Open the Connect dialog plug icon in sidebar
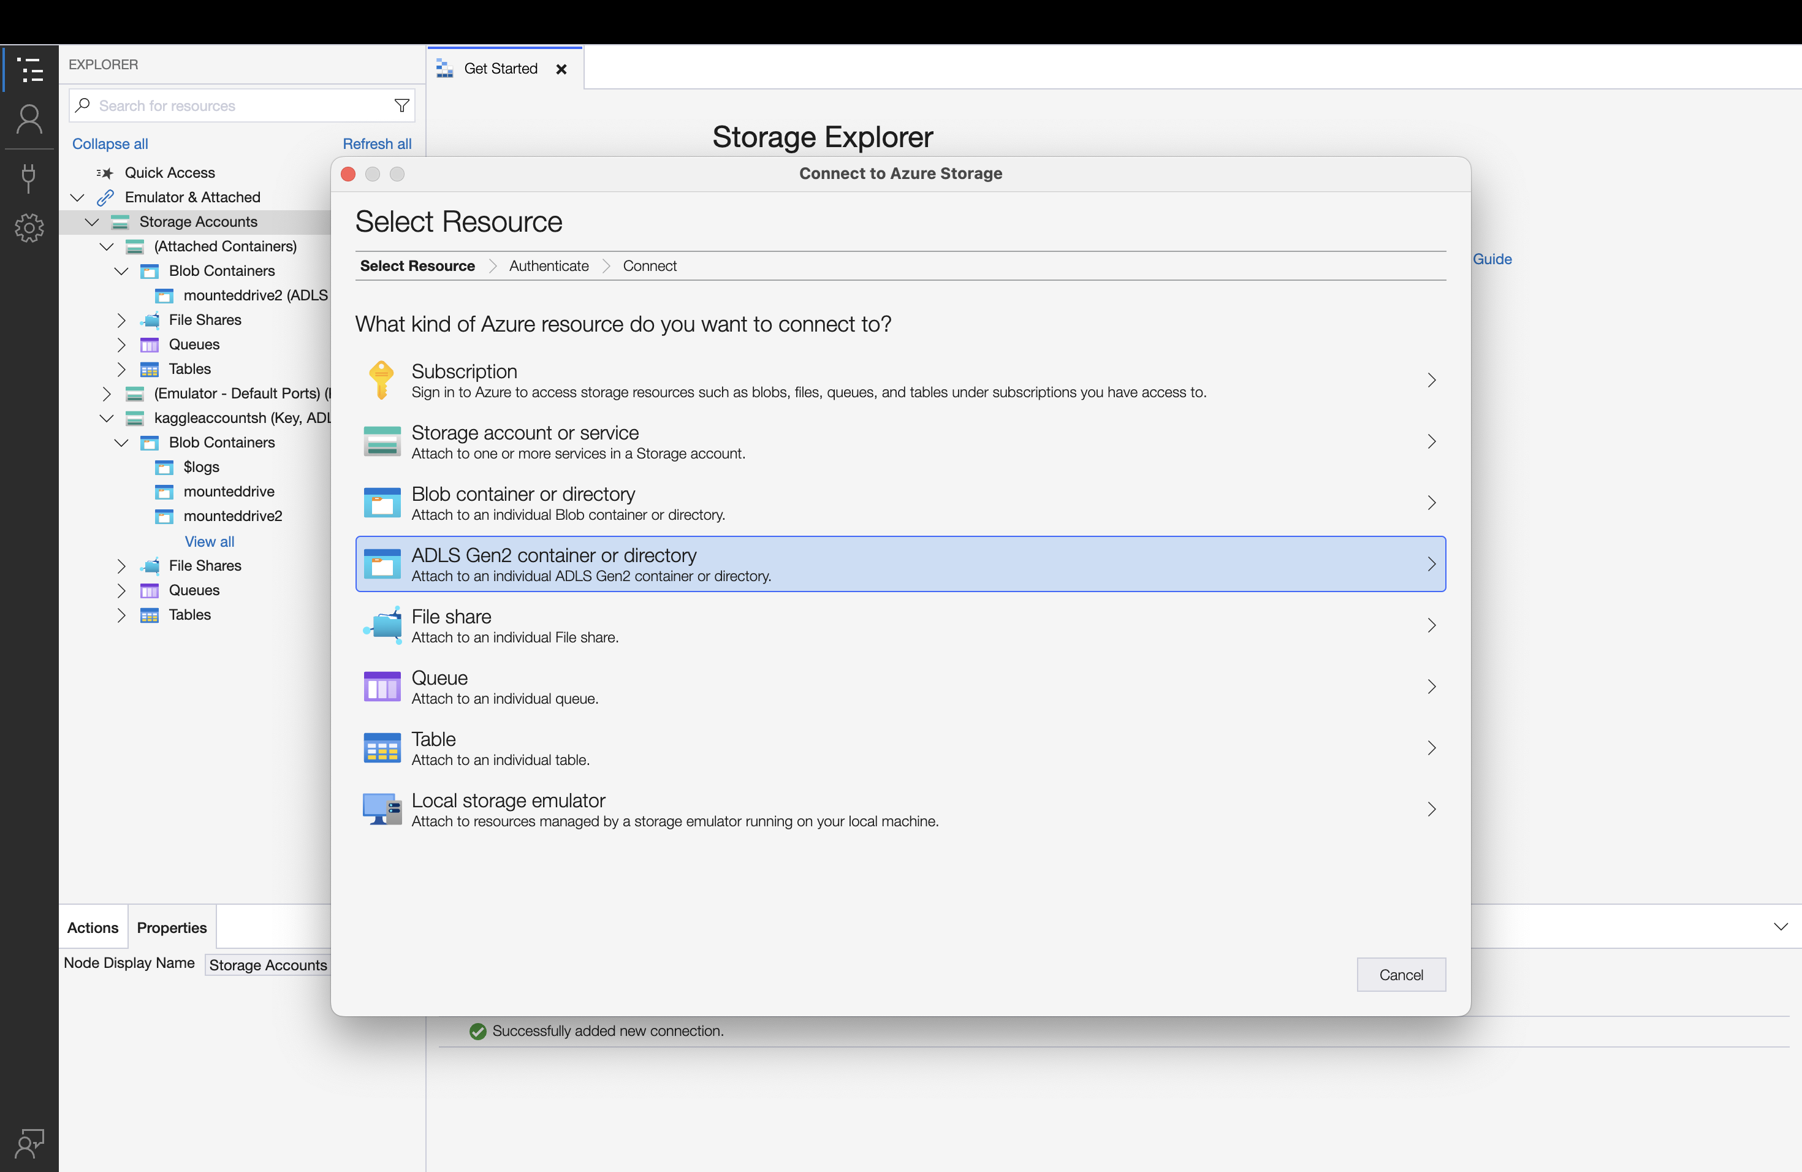 click(x=29, y=178)
